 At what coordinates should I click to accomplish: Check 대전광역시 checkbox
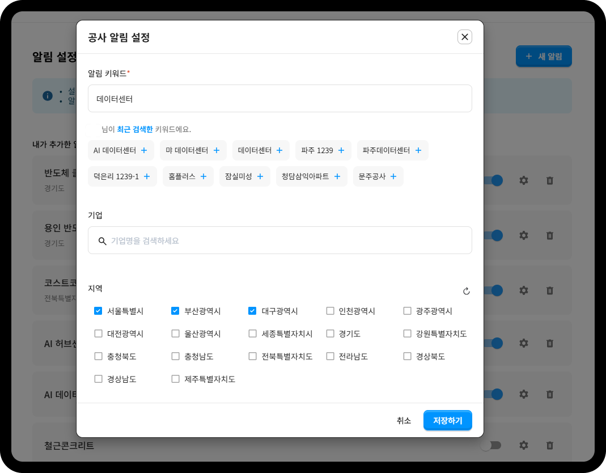coord(98,333)
